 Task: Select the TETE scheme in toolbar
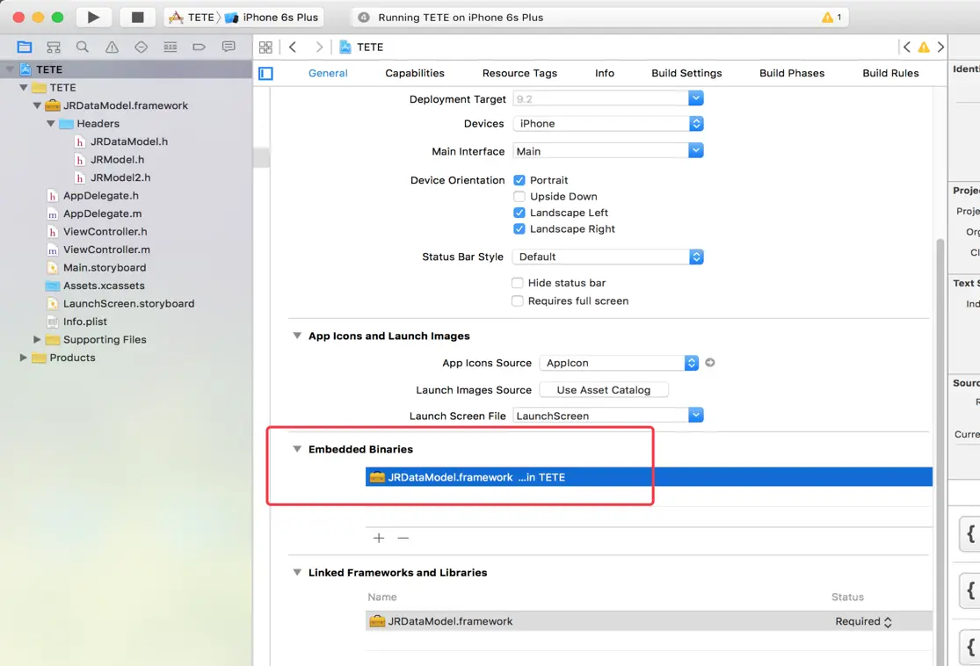[x=192, y=17]
